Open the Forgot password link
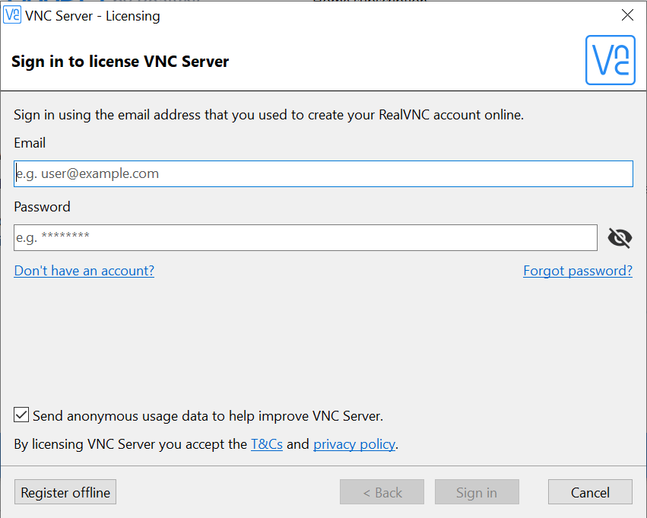 point(578,271)
